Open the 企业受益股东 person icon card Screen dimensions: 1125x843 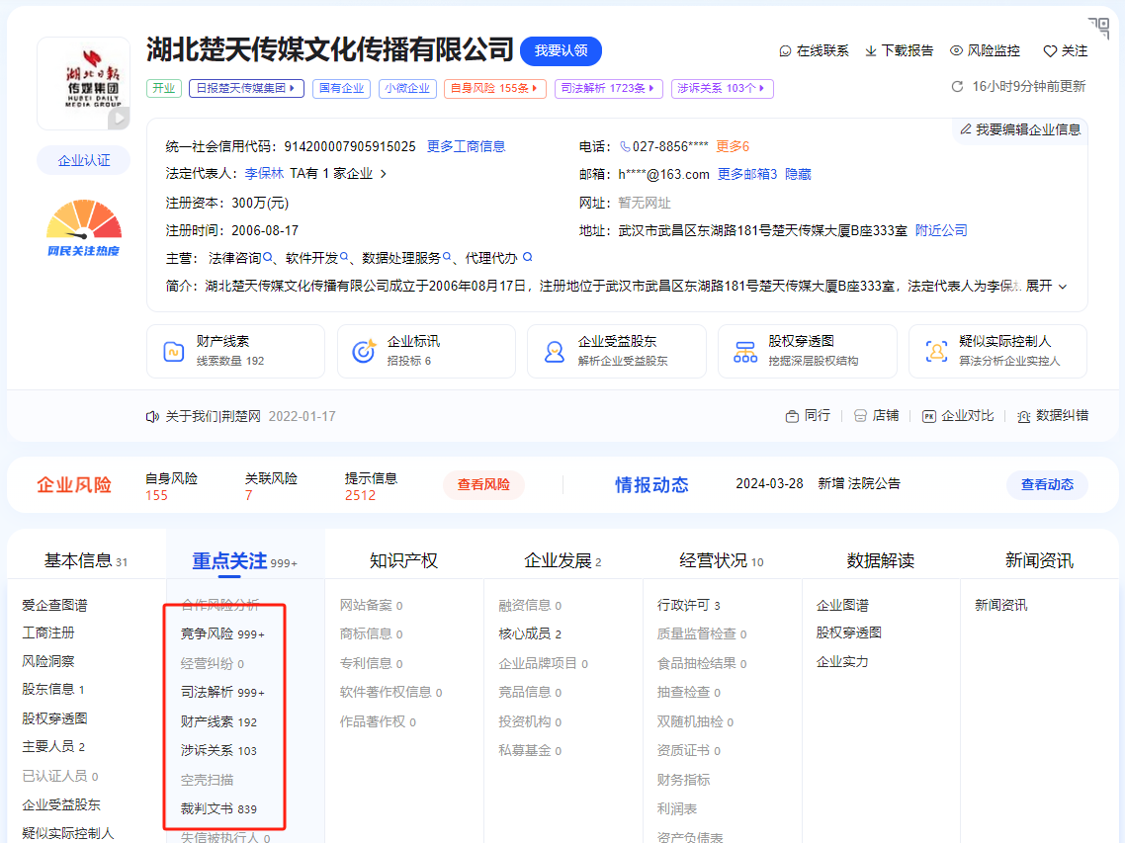point(617,351)
